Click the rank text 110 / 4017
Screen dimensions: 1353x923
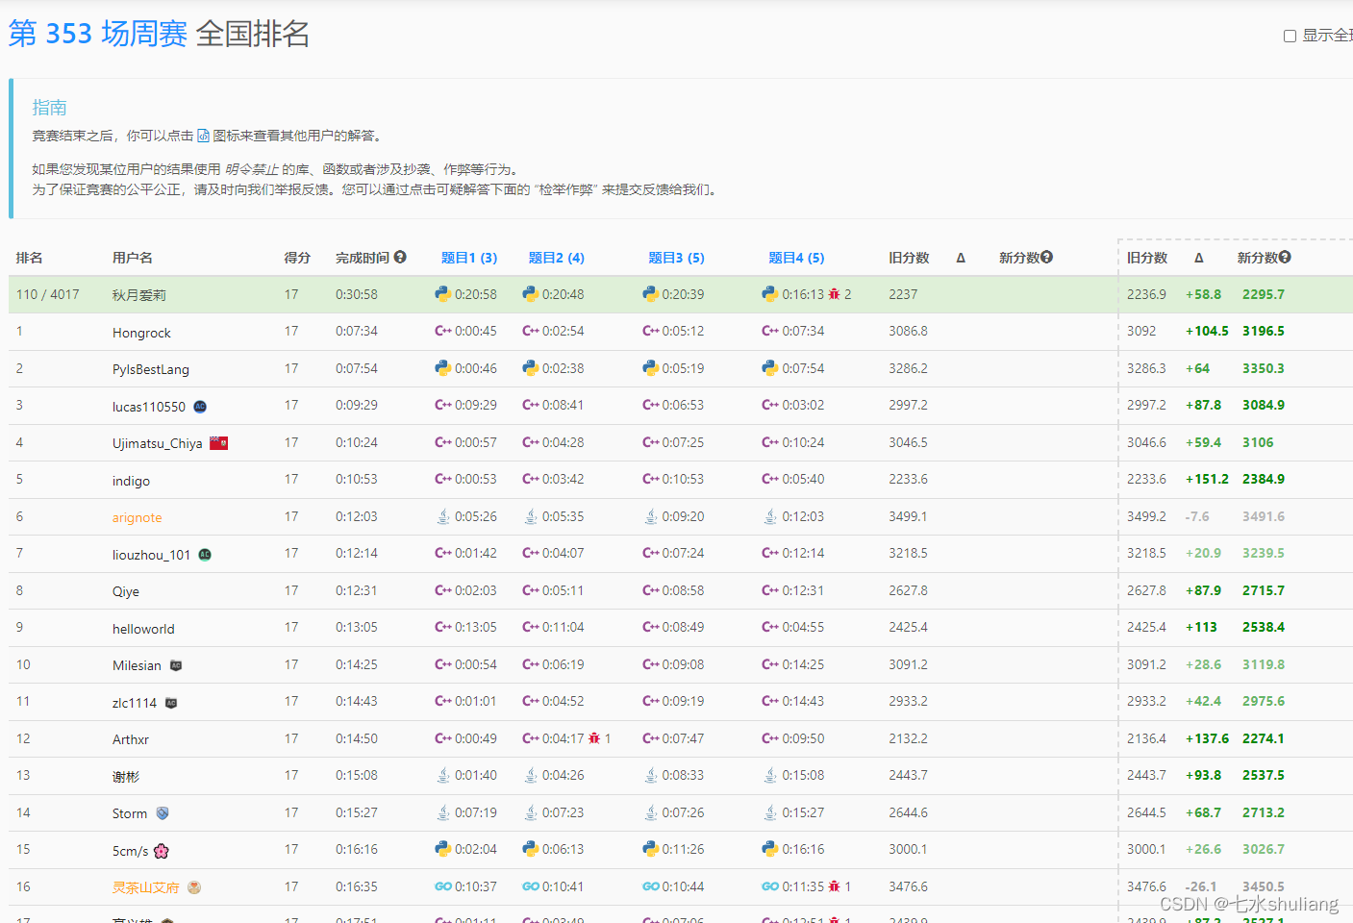[x=48, y=294]
